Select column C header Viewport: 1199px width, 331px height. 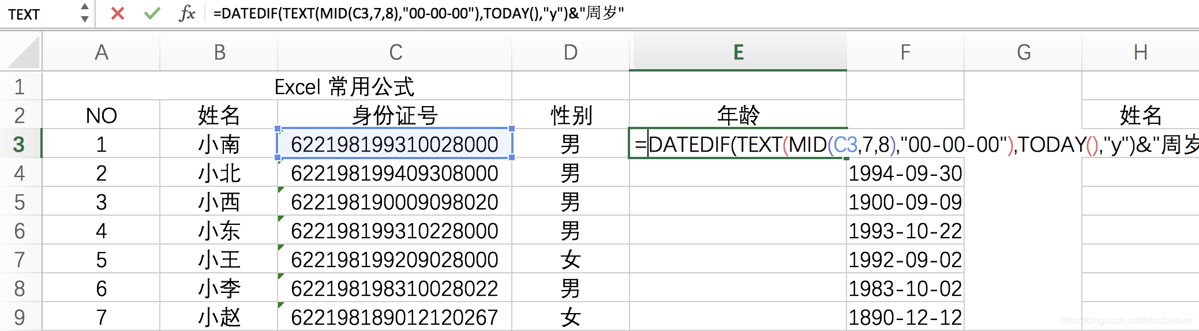coord(395,52)
